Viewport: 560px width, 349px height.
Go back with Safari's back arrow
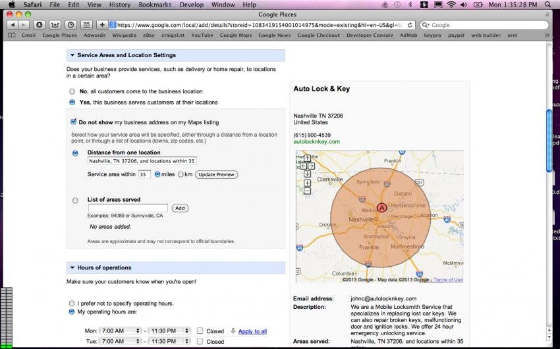13,25
